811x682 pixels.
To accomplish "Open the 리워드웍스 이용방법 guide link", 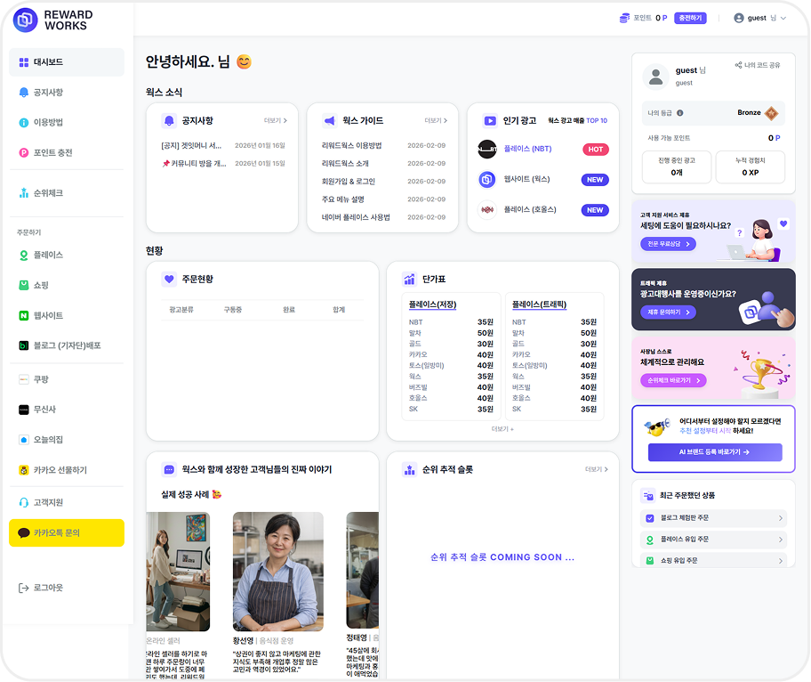I will 351,145.
